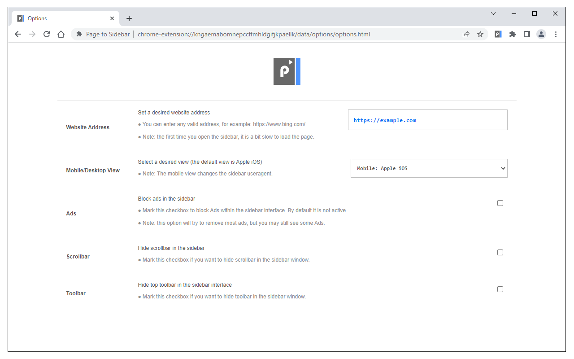Open the browser home page
Viewport: 574px width, 359px height.
click(x=61, y=34)
